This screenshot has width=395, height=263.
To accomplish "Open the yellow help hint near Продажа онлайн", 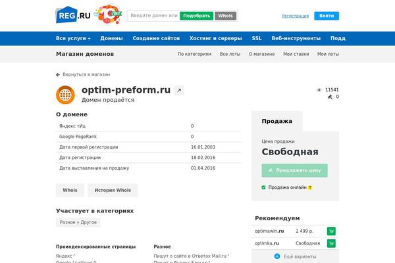I will [310, 187].
